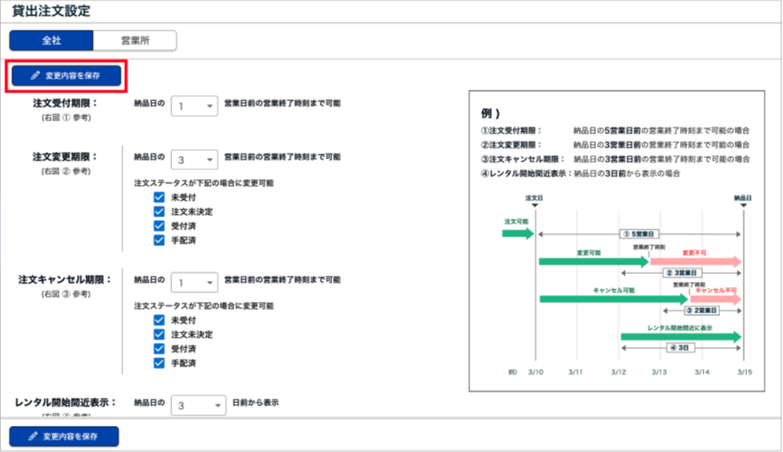Toggle 注文未決定 under 注文キャンセル期限

(159, 335)
